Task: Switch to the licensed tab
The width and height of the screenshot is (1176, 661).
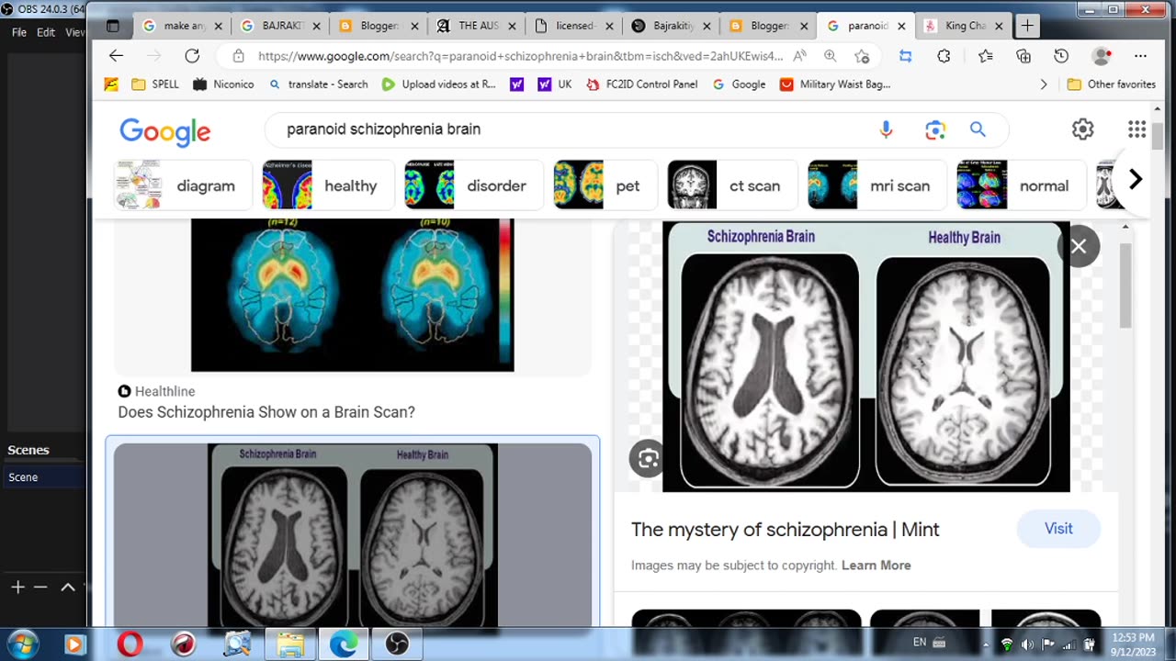Action: tap(574, 26)
